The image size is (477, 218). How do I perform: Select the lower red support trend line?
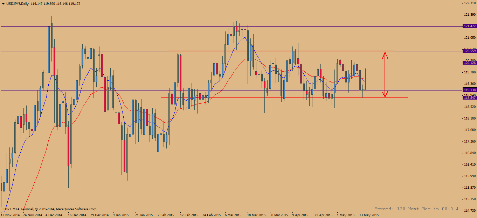coord(284,97)
